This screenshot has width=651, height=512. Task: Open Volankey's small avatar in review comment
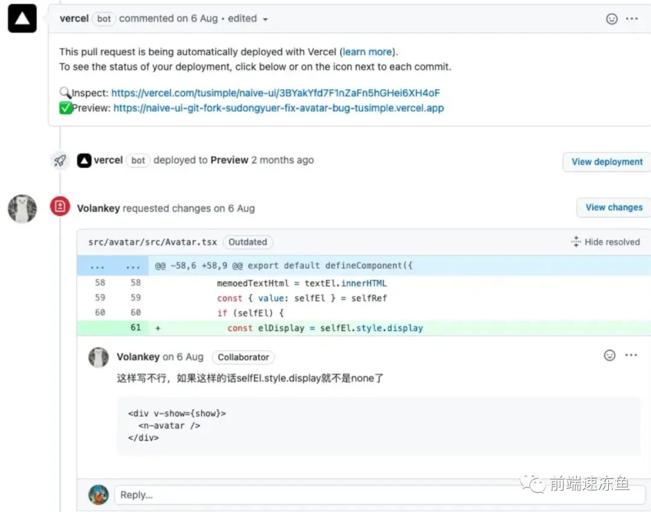[x=99, y=357]
